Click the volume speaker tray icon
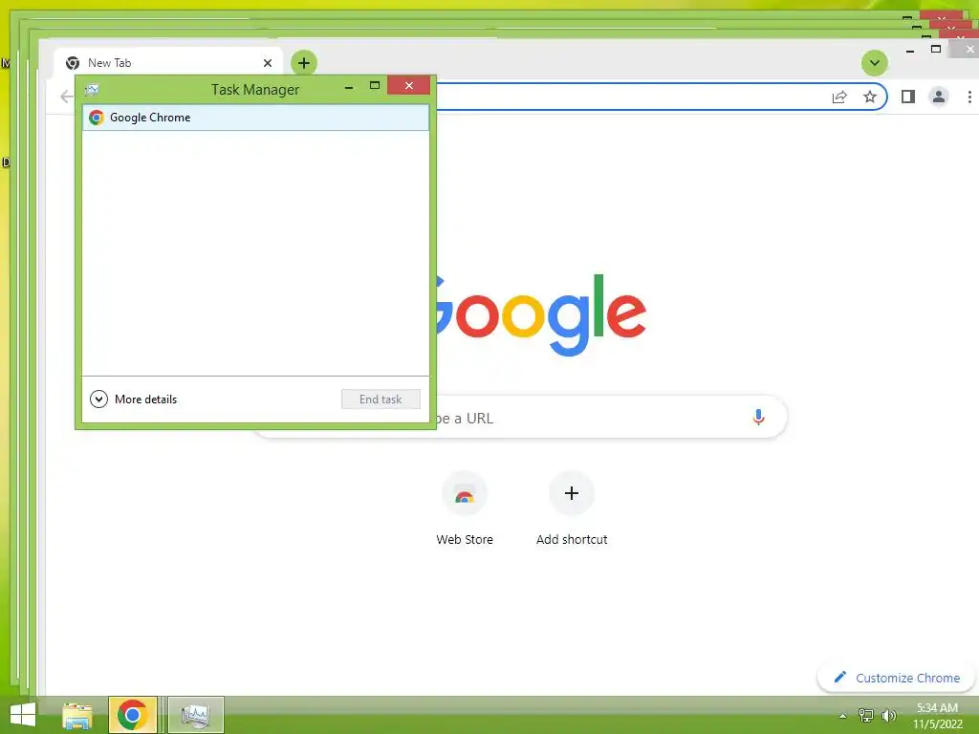This screenshot has width=979, height=734. click(x=888, y=716)
